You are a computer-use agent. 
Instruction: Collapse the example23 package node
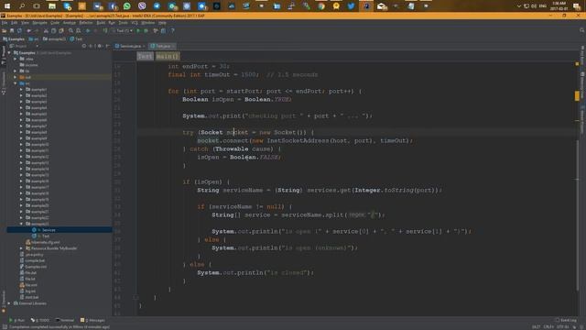pyautogui.click(x=21, y=224)
